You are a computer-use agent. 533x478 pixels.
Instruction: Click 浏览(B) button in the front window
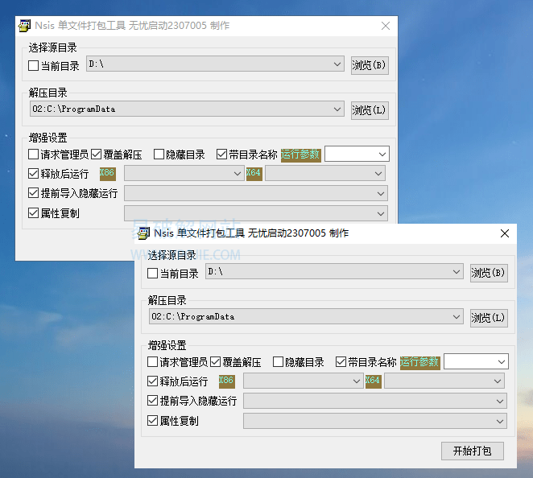[489, 274]
